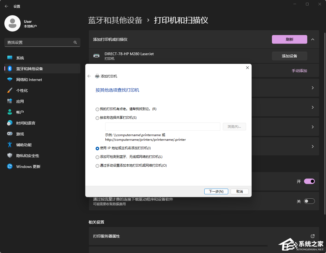Screen dimensions: 326x253
Task: Open external link icon for 打印服务器属性
Action: (313, 236)
